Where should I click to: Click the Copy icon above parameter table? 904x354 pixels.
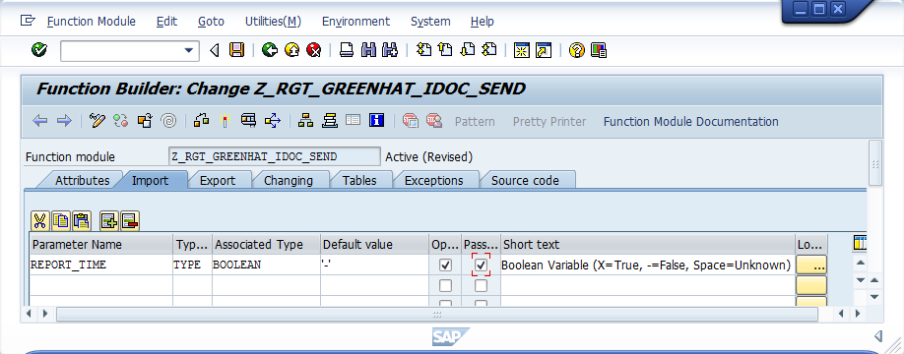[60, 220]
